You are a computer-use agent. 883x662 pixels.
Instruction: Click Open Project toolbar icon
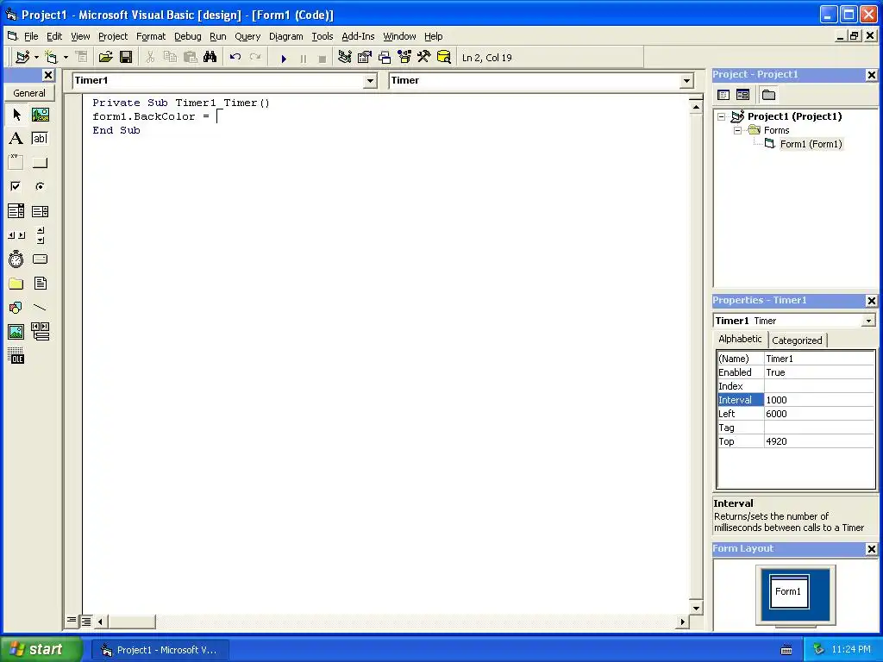(x=105, y=58)
